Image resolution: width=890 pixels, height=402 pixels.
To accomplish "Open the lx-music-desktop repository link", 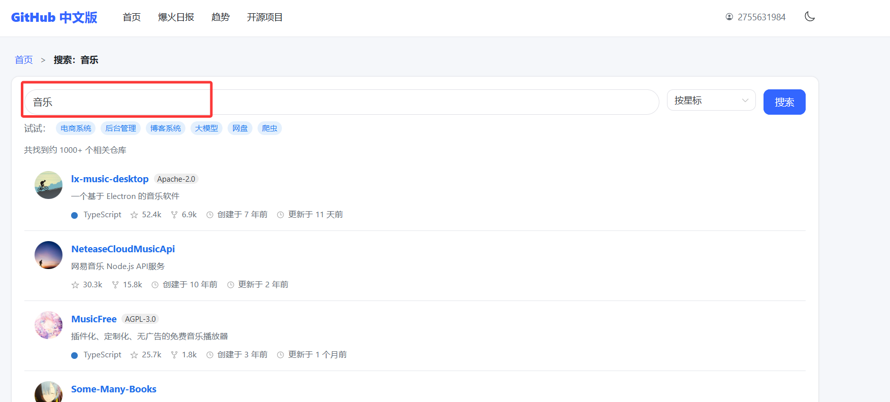I will coord(110,179).
